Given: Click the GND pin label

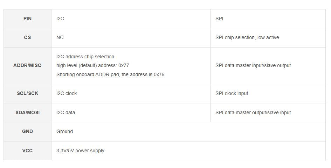Looking at the screenshot, I should click(27, 131).
